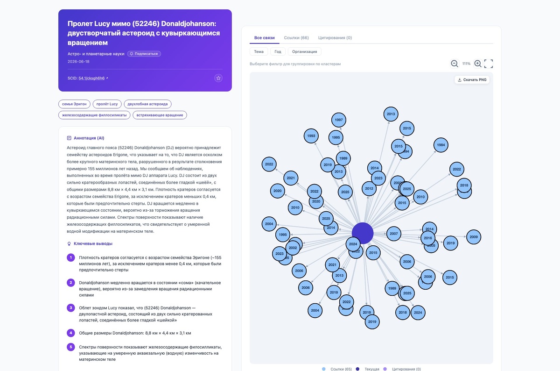This screenshot has height=371, width=560.
Task: Select the 1984 node in the graph
Action: coord(441,145)
